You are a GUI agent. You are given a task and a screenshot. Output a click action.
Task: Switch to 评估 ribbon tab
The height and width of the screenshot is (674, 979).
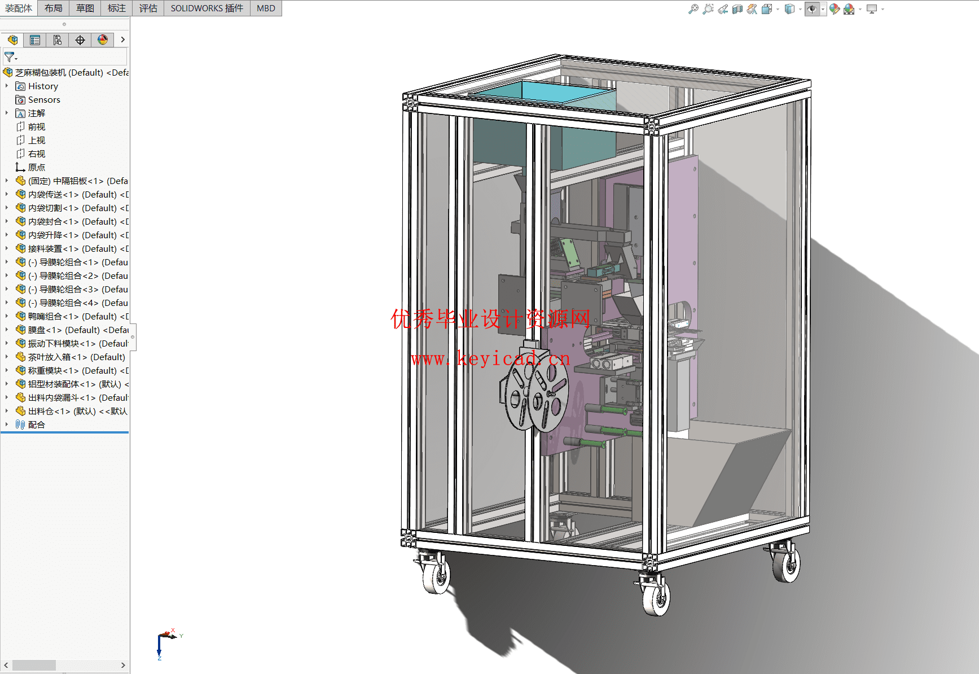(148, 8)
